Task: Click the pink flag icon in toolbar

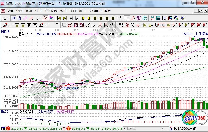Action: tap(51, 18)
